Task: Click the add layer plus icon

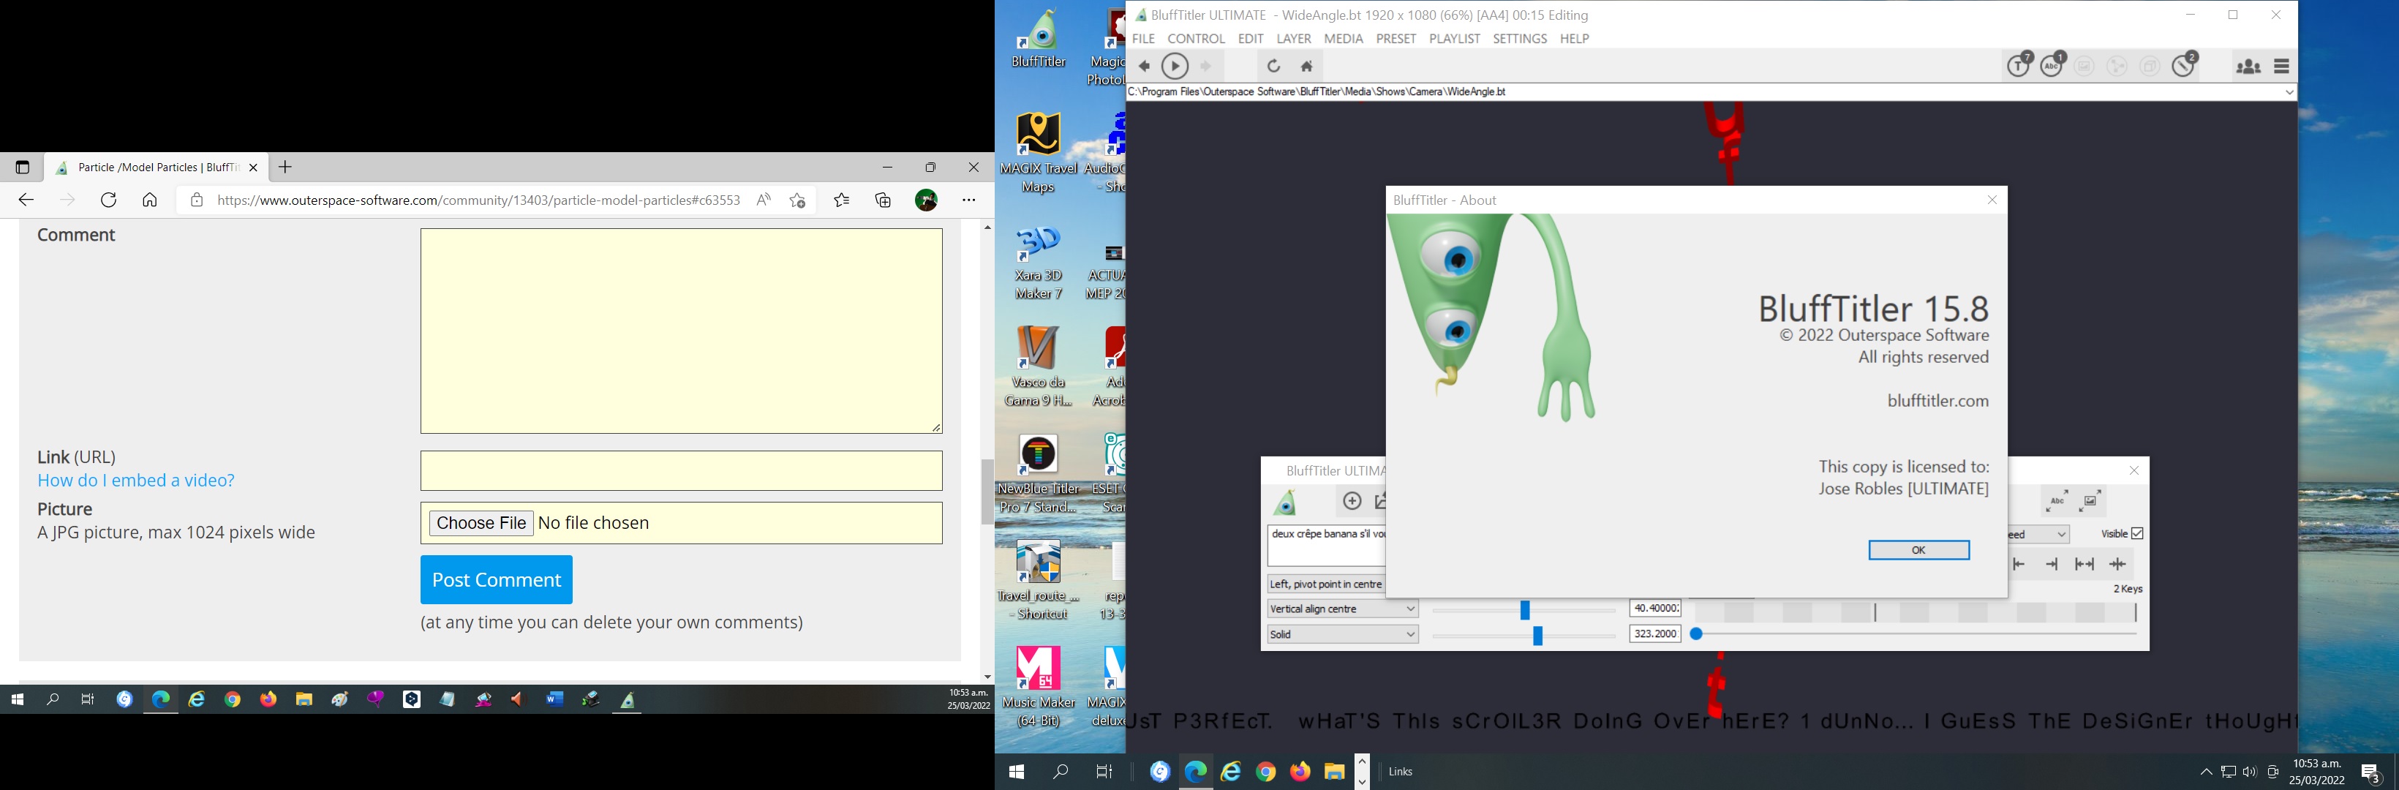Action: pyautogui.click(x=1352, y=501)
